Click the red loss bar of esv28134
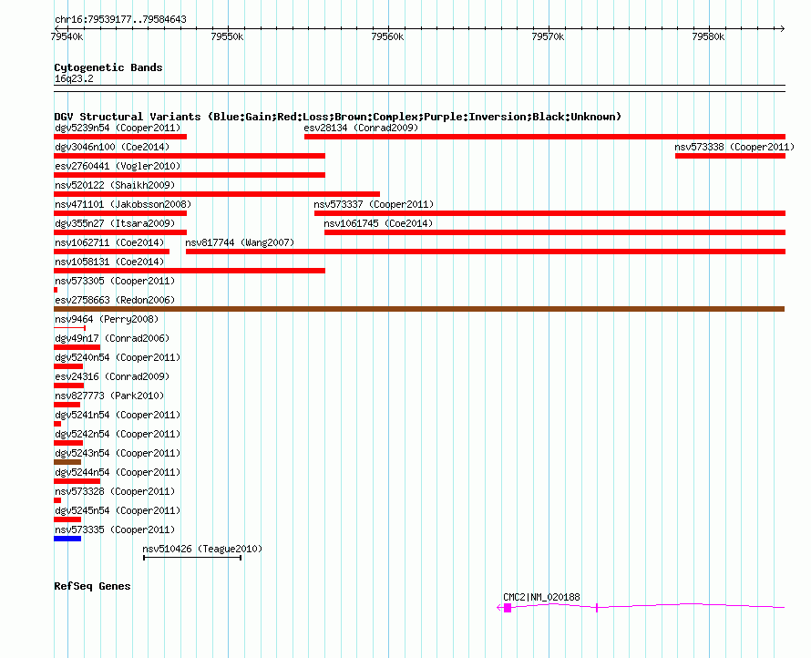811x658 pixels. (x=545, y=137)
